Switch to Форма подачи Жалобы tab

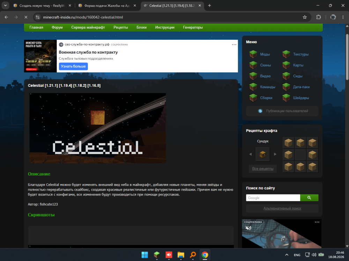click(106, 6)
